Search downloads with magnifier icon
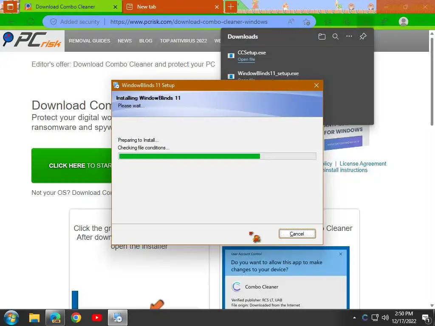The height and width of the screenshot is (326, 435). tap(336, 37)
